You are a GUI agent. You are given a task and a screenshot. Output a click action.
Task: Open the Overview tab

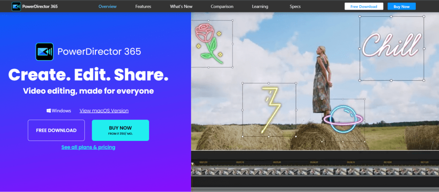pyautogui.click(x=108, y=6)
